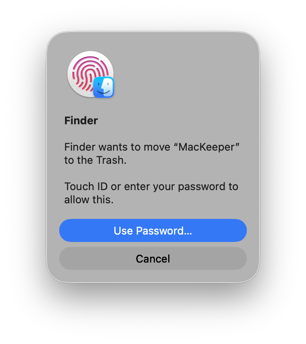Viewport: 306px width, 344px height.
Task: Click the blue default action button
Action: pos(153,230)
